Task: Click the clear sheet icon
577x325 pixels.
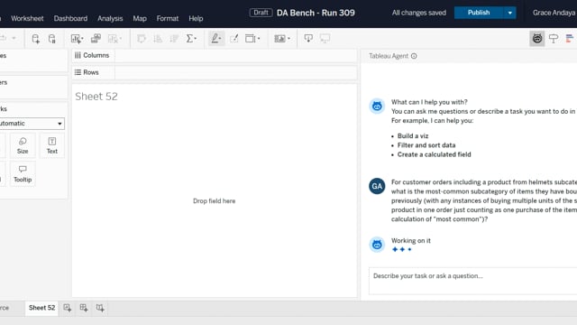Action: click(114, 39)
